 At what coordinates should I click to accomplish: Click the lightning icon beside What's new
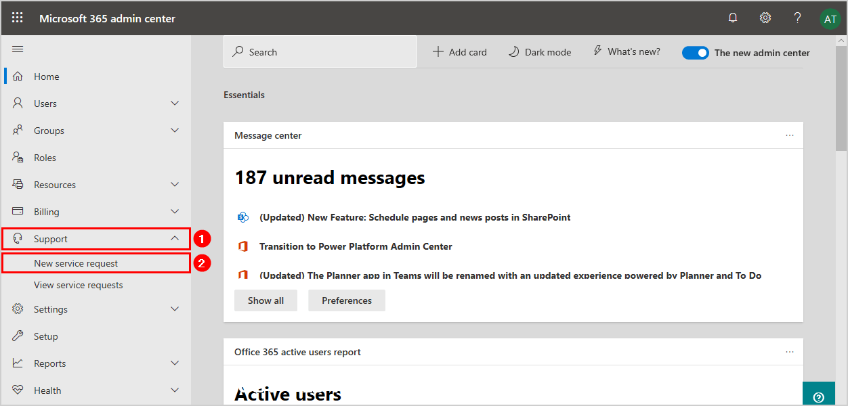[597, 51]
